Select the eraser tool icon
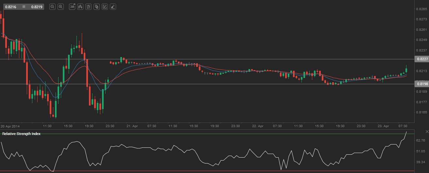 [x=113, y=7]
